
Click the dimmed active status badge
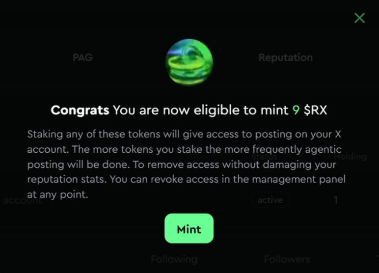pos(270,200)
